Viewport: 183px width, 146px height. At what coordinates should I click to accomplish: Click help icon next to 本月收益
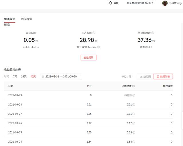[94, 33]
